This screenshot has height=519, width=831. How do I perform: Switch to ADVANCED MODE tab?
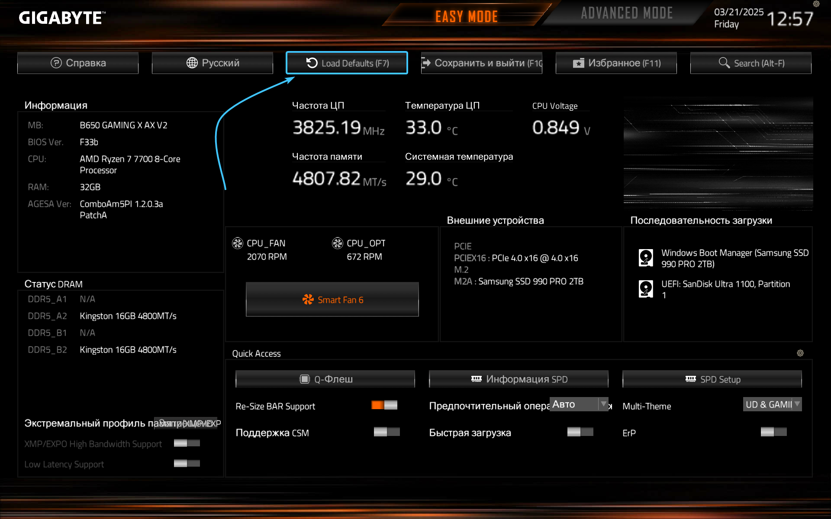[627, 13]
